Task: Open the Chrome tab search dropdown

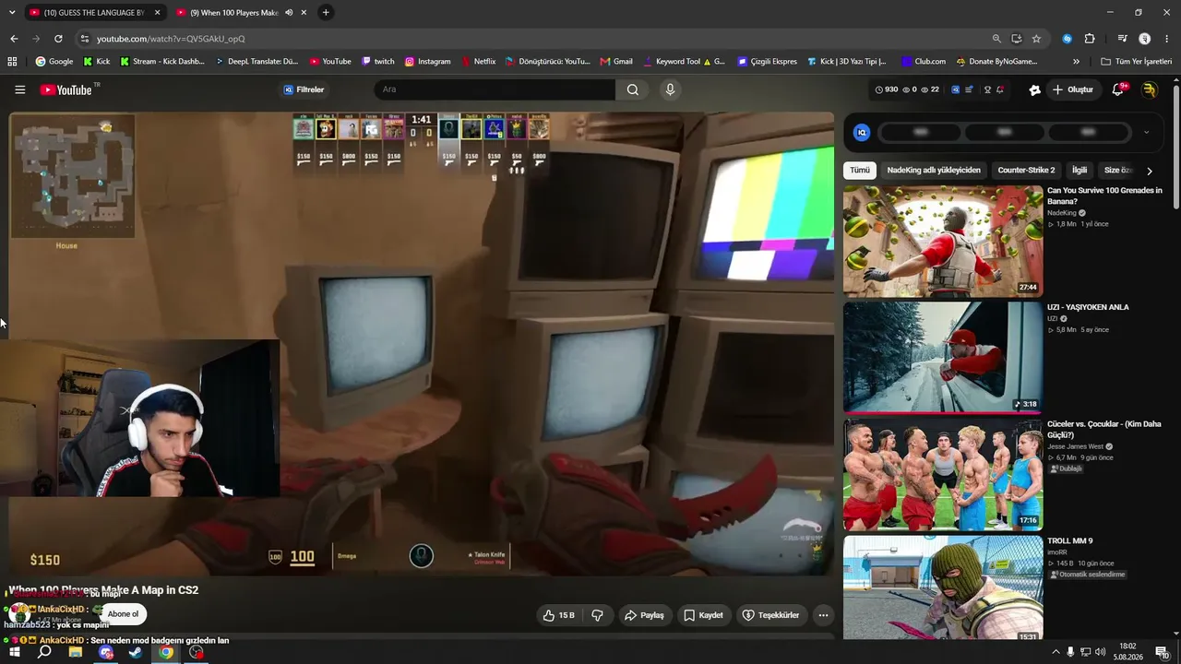Action: click(12, 13)
